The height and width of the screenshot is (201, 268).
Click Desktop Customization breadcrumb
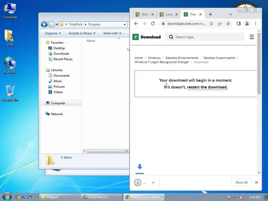[x=220, y=58]
